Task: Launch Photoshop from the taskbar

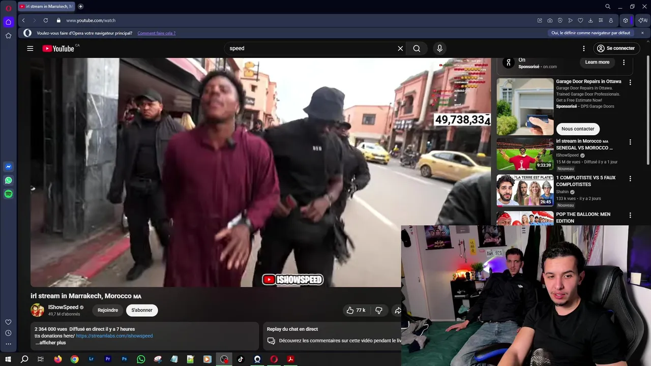Action: (x=124, y=359)
